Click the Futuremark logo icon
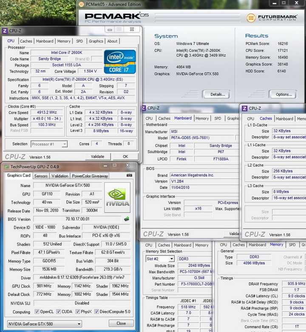Image resolution: width=306 pixels, height=332 pixels. click(x=251, y=18)
